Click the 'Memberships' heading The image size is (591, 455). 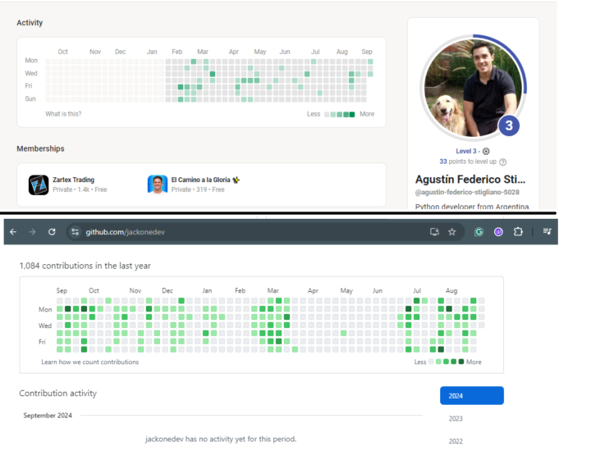(x=40, y=148)
